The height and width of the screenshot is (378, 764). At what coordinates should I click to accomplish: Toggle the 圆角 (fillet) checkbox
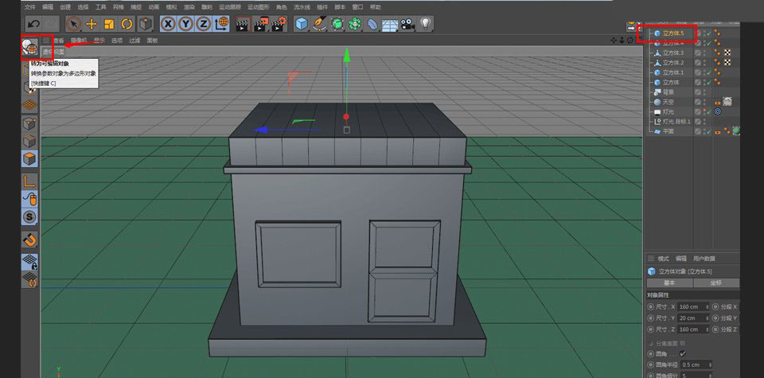[683, 353]
